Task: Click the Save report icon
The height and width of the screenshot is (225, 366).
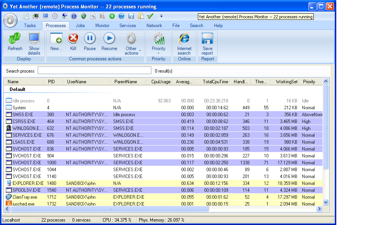Action: pos(207,43)
